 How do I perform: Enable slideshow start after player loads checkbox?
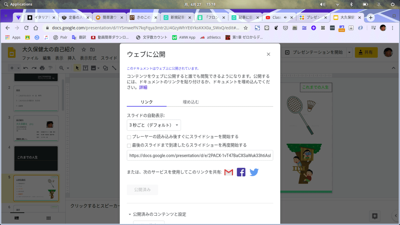(x=128, y=137)
